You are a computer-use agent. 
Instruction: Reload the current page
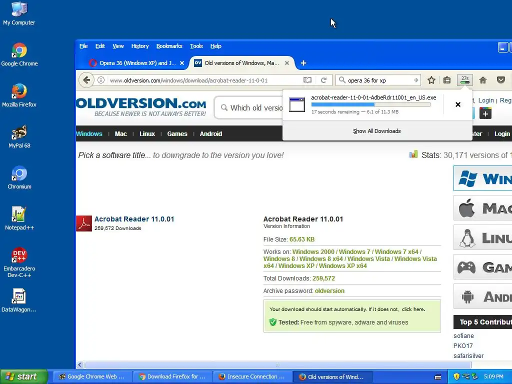coord(323,80)
